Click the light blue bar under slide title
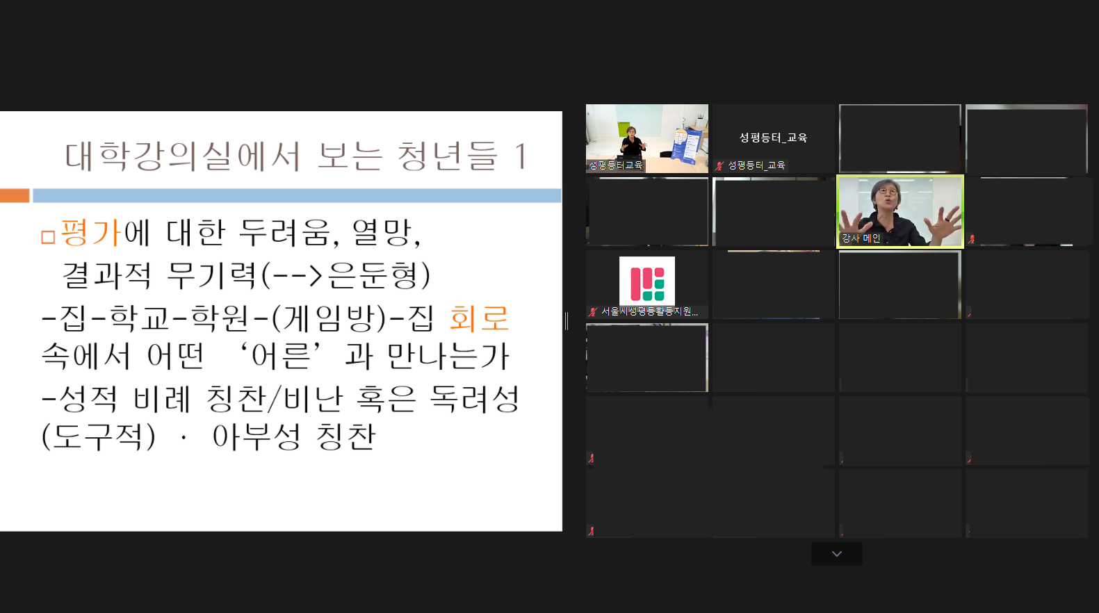 297,196
